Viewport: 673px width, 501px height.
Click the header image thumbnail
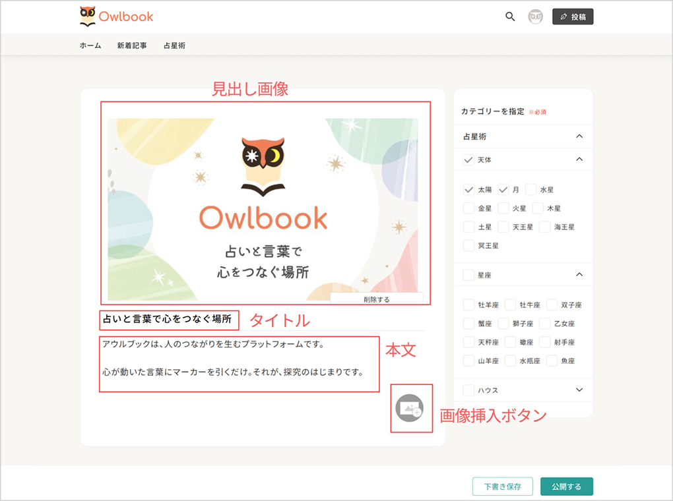point(263,210)
